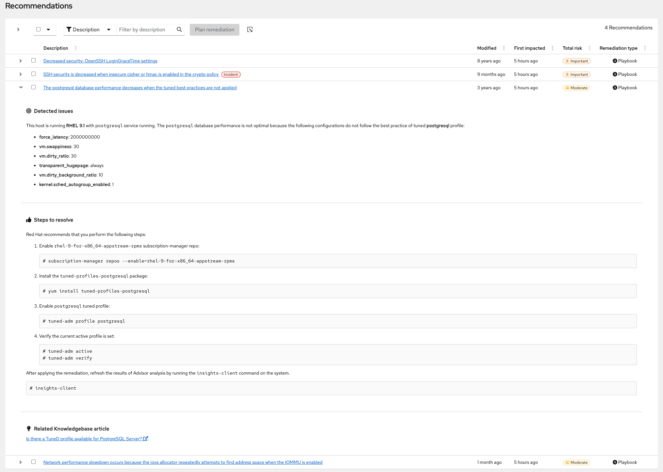Click the search magnifier in the filter field
The height and width of the screenshot is (472, 663).
[179, 29]
